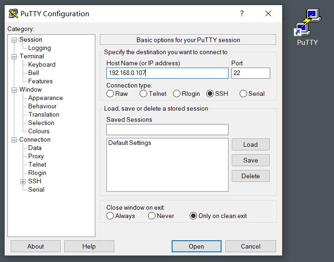334x262 pixels.
Task: Collapse the Terminal tree node
Action: [14, 56]
